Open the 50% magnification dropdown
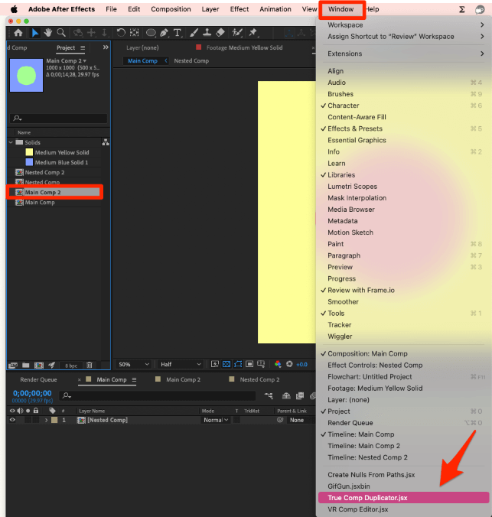The width and height of the screenshot is (492, 517). (x=134, y=364)
